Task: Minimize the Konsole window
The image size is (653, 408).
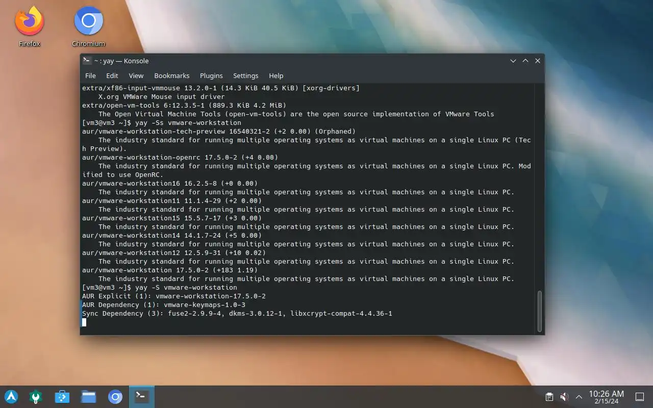Action: 513,61
